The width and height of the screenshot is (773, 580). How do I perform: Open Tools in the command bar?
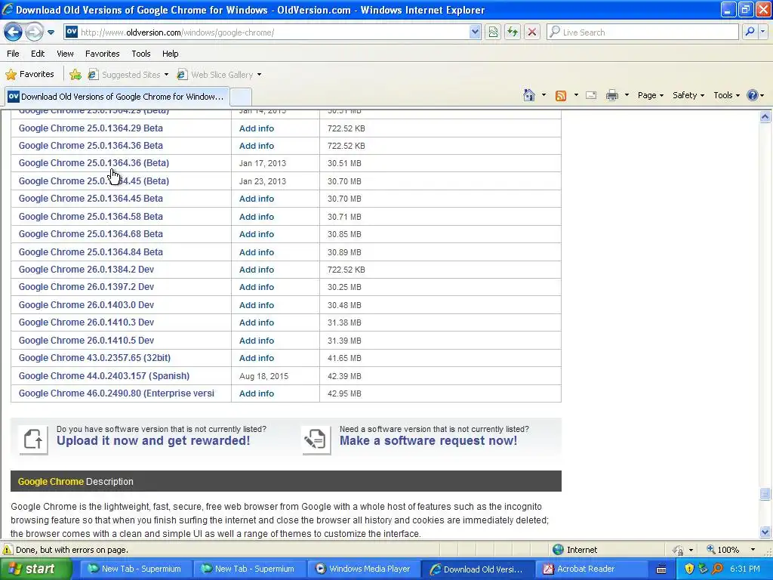(x=726, y=95)
